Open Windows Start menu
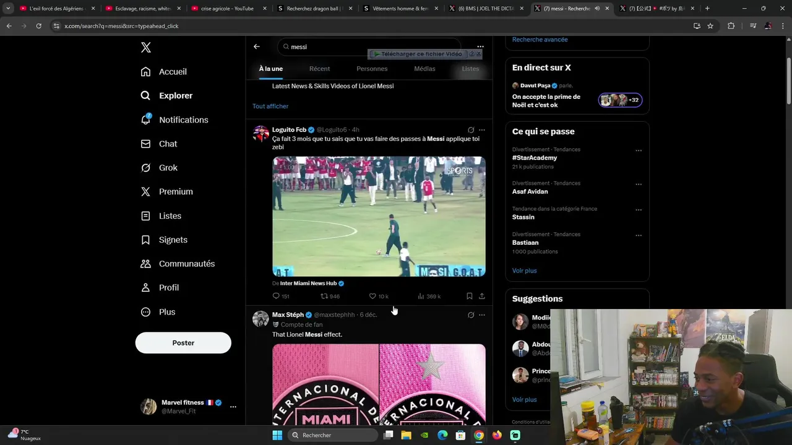This screenshot has height=445, width=792. coord(277,435)
